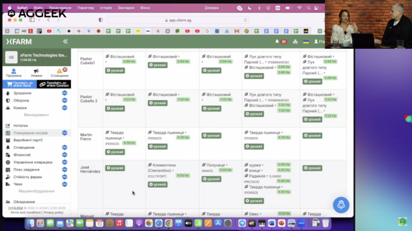Screen dimensions: 412x231
Task: Click the organization hierarchy icon in header
Action: click(295, 42)
